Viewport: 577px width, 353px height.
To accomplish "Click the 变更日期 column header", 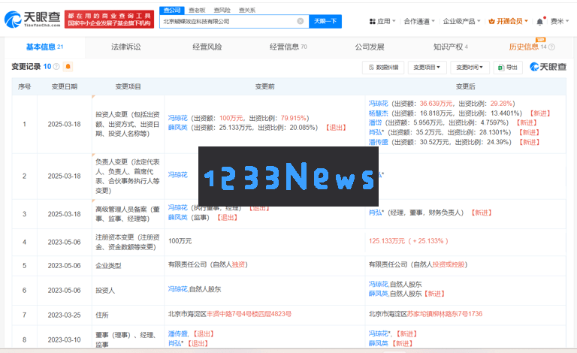I will (65, 86).
